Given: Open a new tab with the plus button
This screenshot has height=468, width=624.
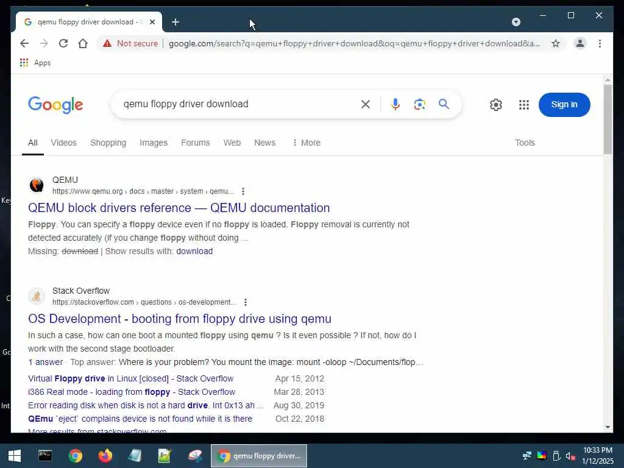Looking at the screenshot, I should coord(175,23).
